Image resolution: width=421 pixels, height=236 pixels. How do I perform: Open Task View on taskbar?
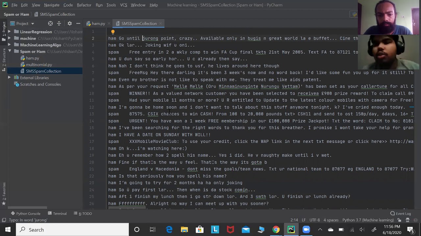coord(153,230)
